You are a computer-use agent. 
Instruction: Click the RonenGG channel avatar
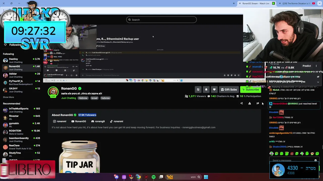click(x=53, y=92)
